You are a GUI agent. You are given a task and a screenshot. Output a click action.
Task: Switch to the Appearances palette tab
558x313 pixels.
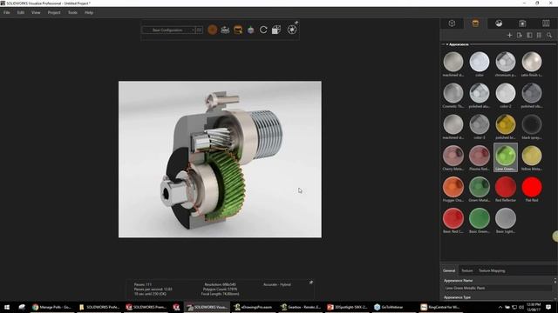[475, 23]
